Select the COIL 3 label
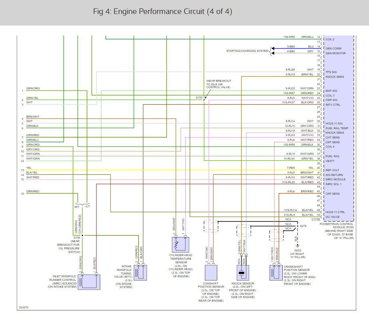The image size is (369, 318). click(x=330, y=95)
